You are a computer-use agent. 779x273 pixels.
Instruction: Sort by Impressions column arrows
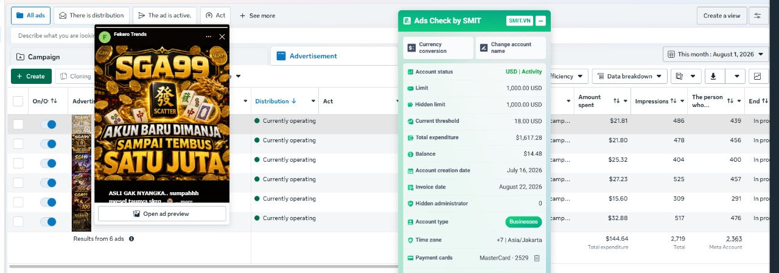pyautogui.click(x=673, y=101)
